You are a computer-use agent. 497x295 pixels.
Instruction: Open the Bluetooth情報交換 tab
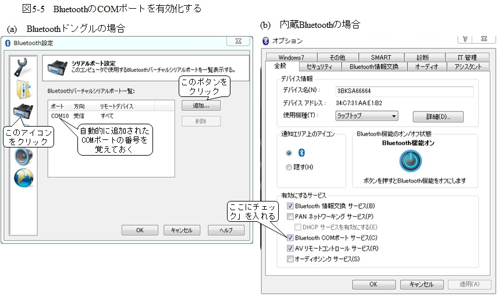tap(374, 67)
